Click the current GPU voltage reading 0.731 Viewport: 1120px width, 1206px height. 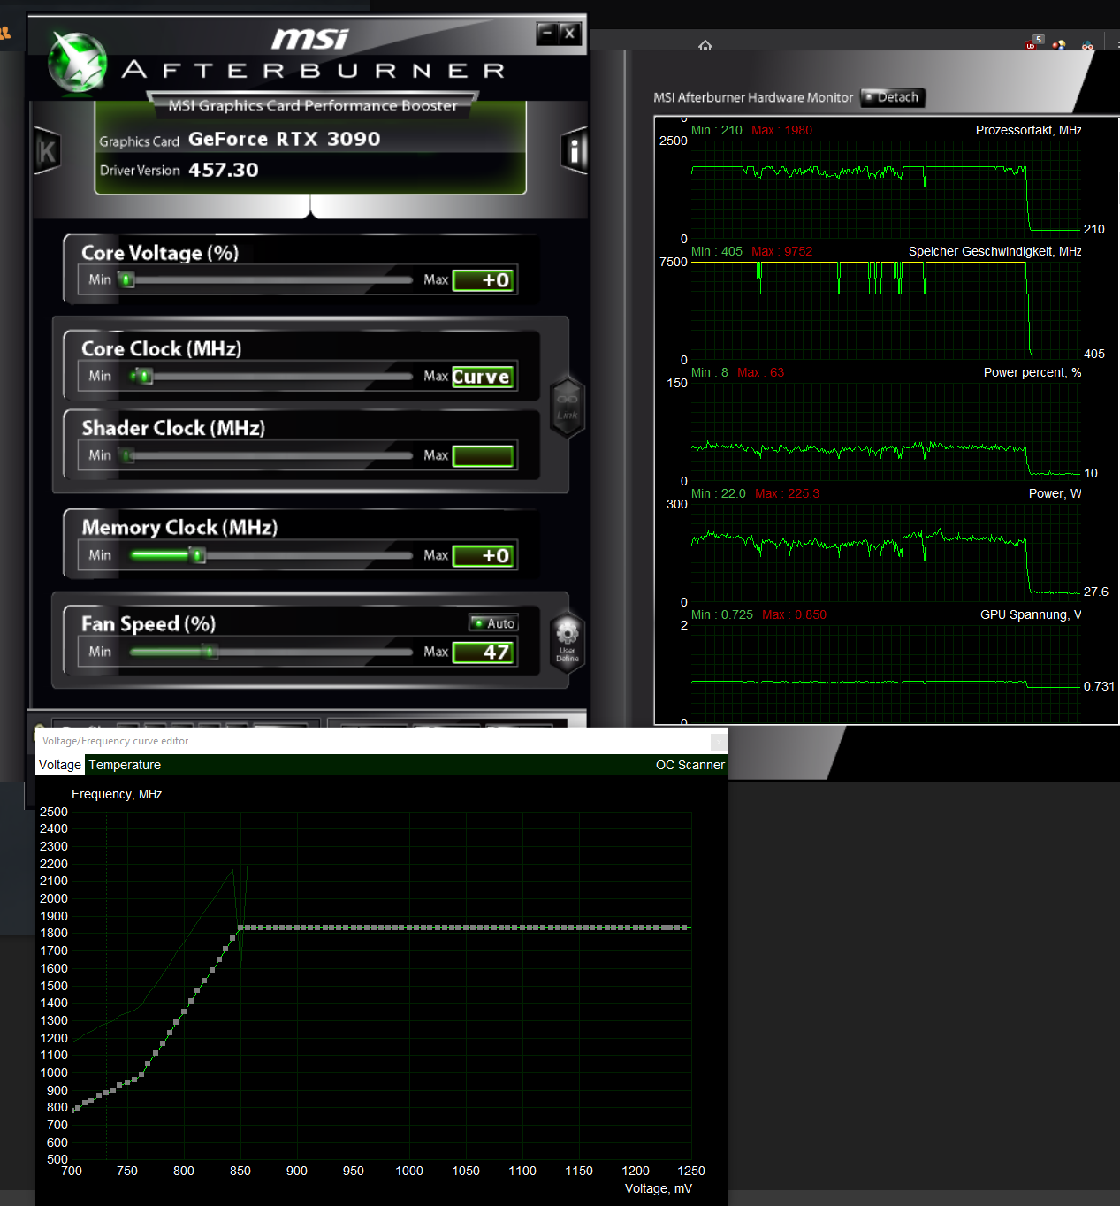tap(1099, 686)
